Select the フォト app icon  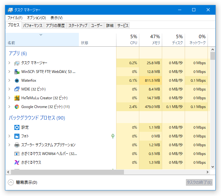(x=17, y=136)
